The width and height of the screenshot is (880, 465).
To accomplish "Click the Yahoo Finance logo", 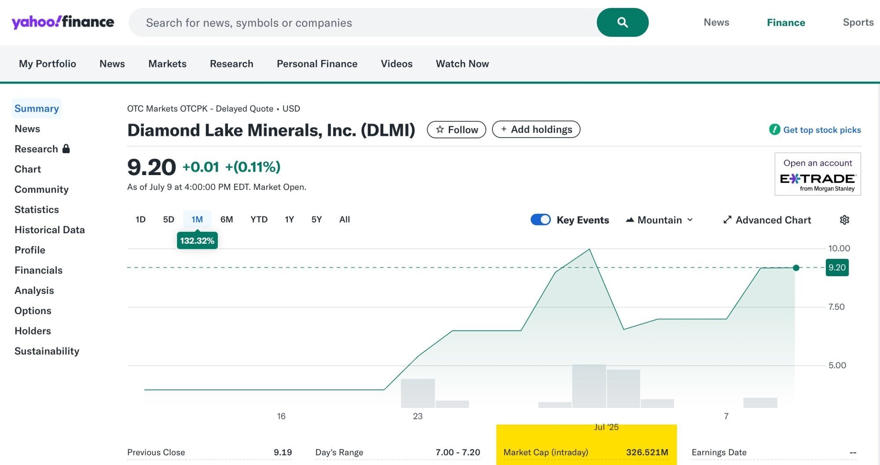I will [x=63, y=22].
